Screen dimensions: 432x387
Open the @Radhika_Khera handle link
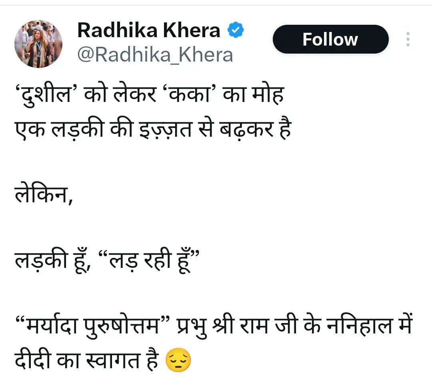[155, 55]
